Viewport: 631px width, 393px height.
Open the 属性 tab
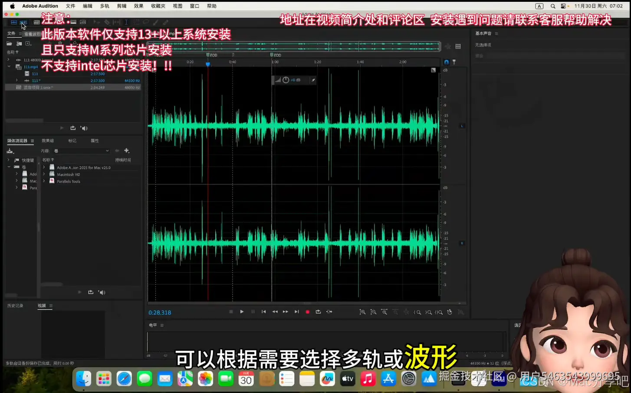95,141
